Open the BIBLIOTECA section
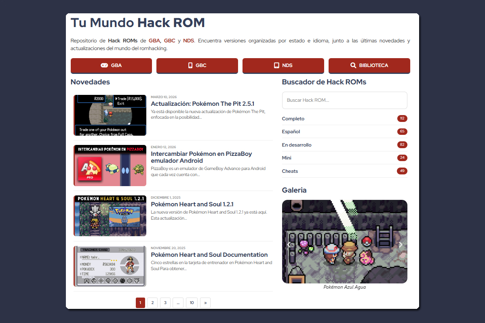 pyautogui.click(x=369, y=65)
